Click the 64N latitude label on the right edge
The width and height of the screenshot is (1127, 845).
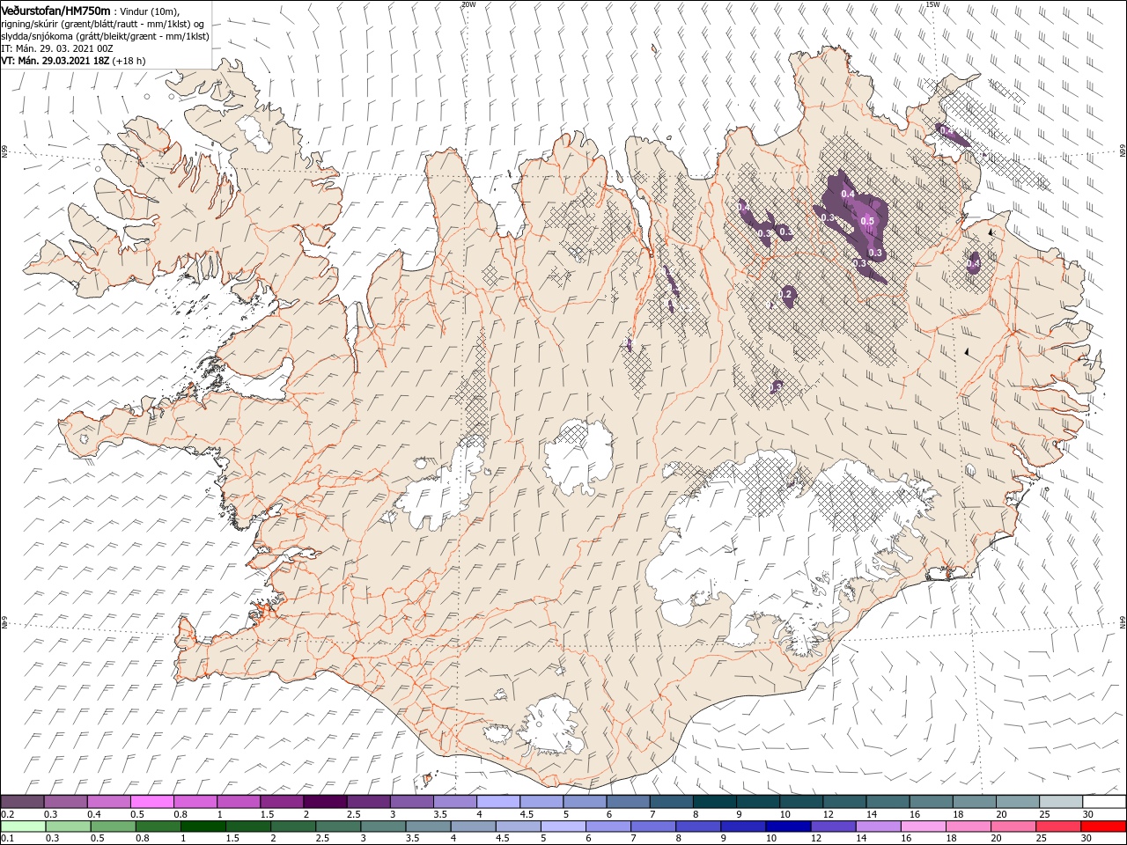click(x=1123, y=622)
